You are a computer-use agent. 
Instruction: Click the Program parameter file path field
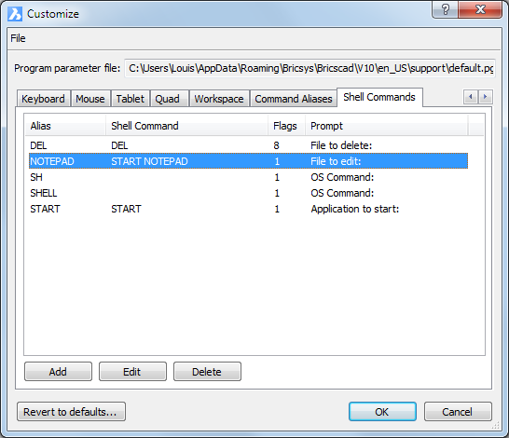click(310, 68)
